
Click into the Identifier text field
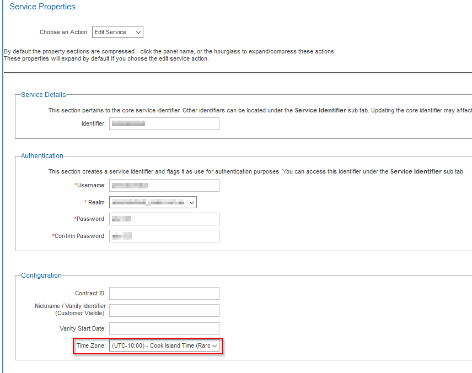tap(164, 124)
